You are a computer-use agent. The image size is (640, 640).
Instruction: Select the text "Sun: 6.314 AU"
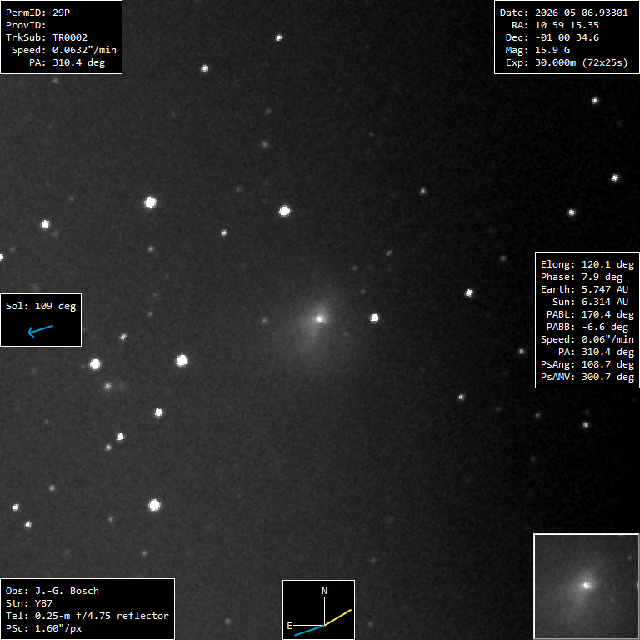[x=590, y=302]
